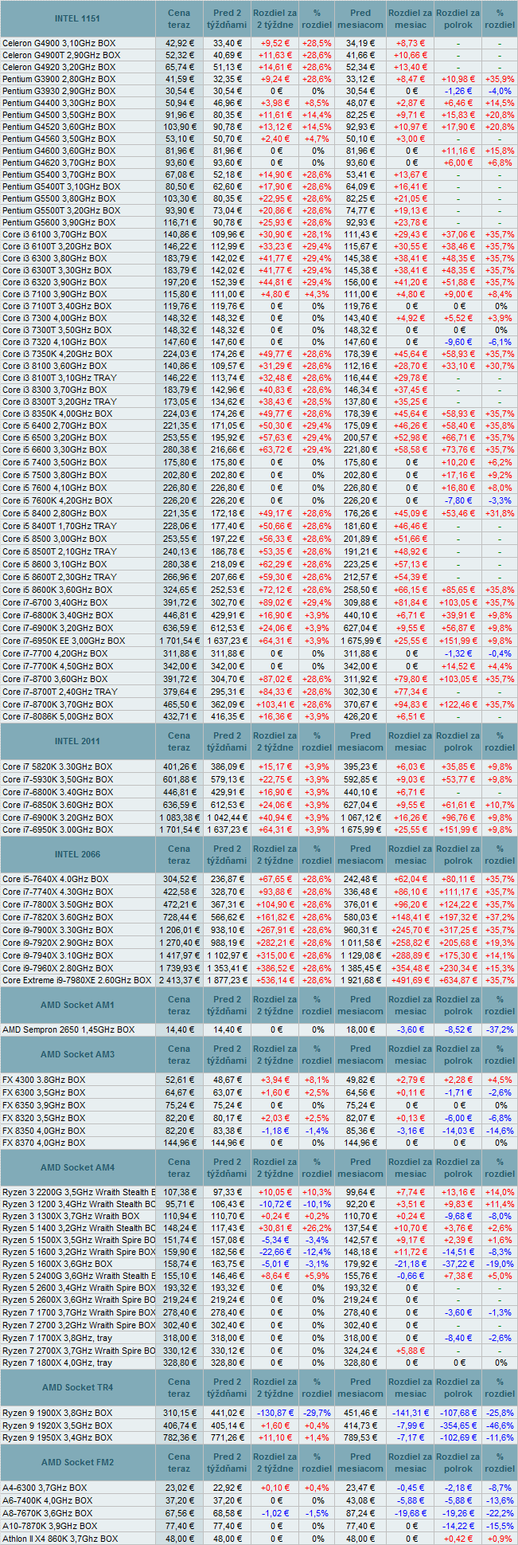The height and width of the screenshot is (1545, 518).
Task: Select Ryzen 9 1950X 3,4GHz BOX row name
Action: point(57,1437)
